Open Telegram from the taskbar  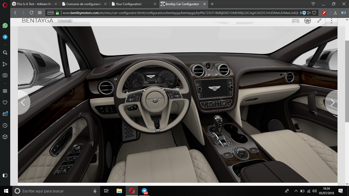[145, 191]
